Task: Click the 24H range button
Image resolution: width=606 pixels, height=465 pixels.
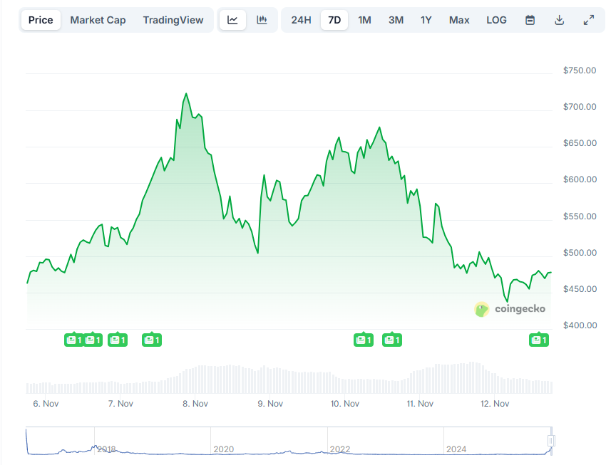Action: coord(300,20)
